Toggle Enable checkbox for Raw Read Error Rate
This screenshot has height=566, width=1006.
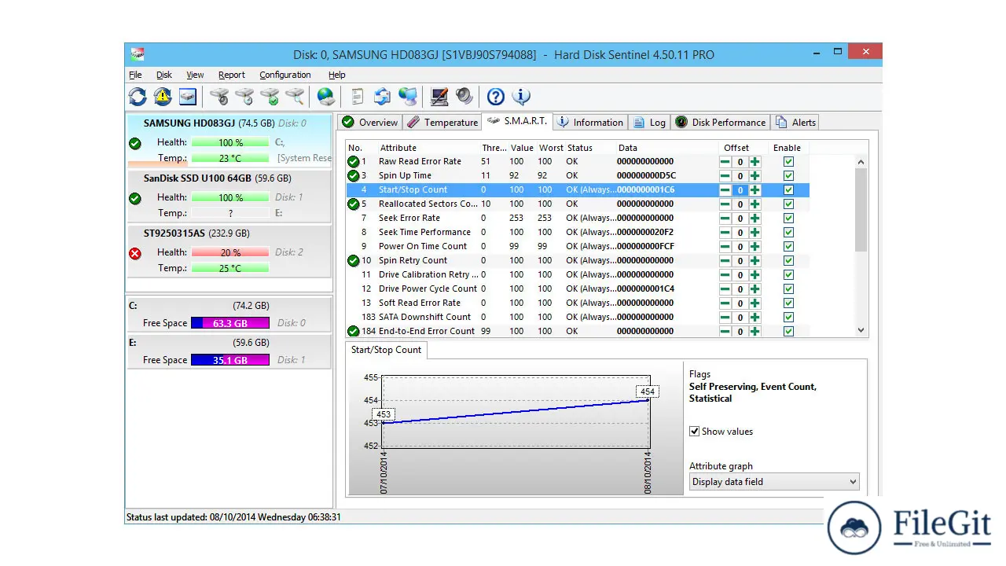coord(788,162)
